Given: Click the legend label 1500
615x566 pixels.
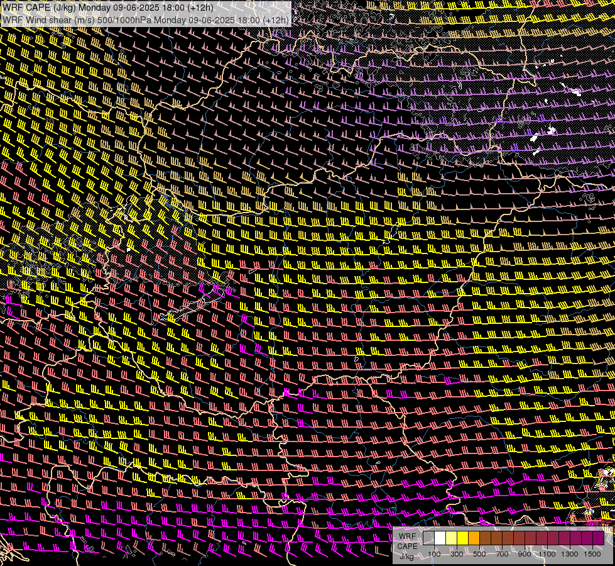Looking at the screenshot, I should pyautogui.click(x=592, y=554).
